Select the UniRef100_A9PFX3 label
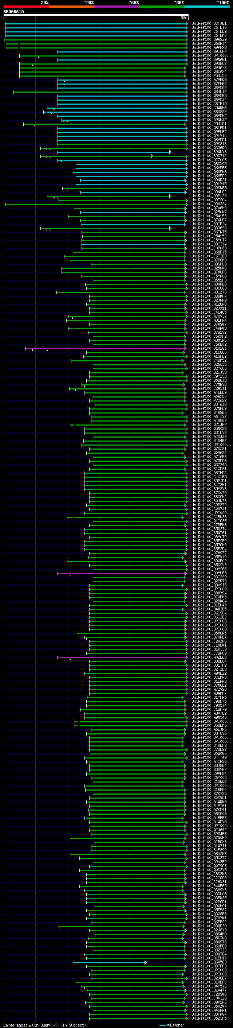This screenshot has height=1028, width=233. point(209,47)
